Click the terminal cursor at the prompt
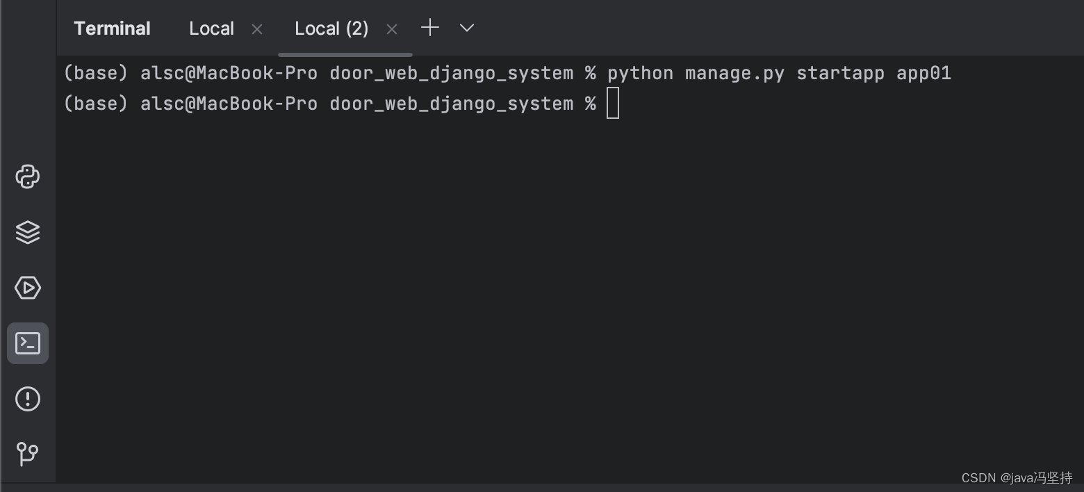1084x492 pixels. [612, 104]
